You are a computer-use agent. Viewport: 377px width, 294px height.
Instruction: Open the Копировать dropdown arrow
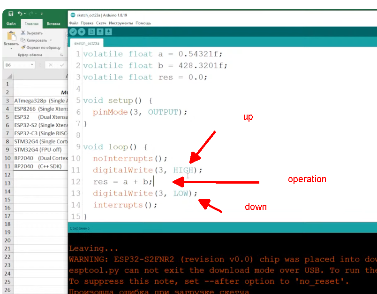(x=51, y=40)
